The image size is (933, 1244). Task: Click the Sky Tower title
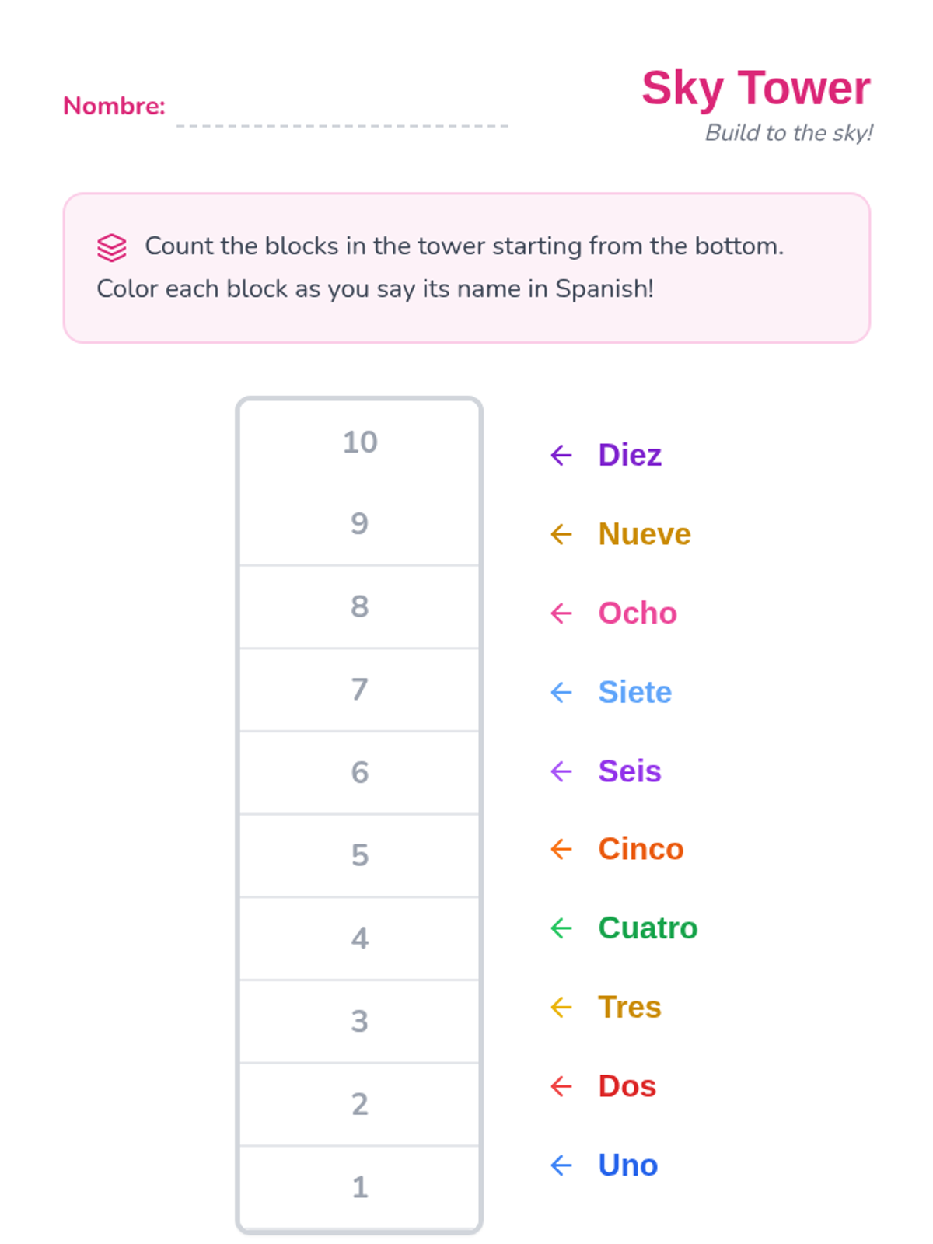coord(755,88)
